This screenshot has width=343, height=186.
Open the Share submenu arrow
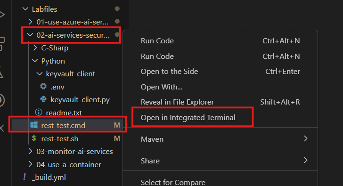[x=306, y=160]
